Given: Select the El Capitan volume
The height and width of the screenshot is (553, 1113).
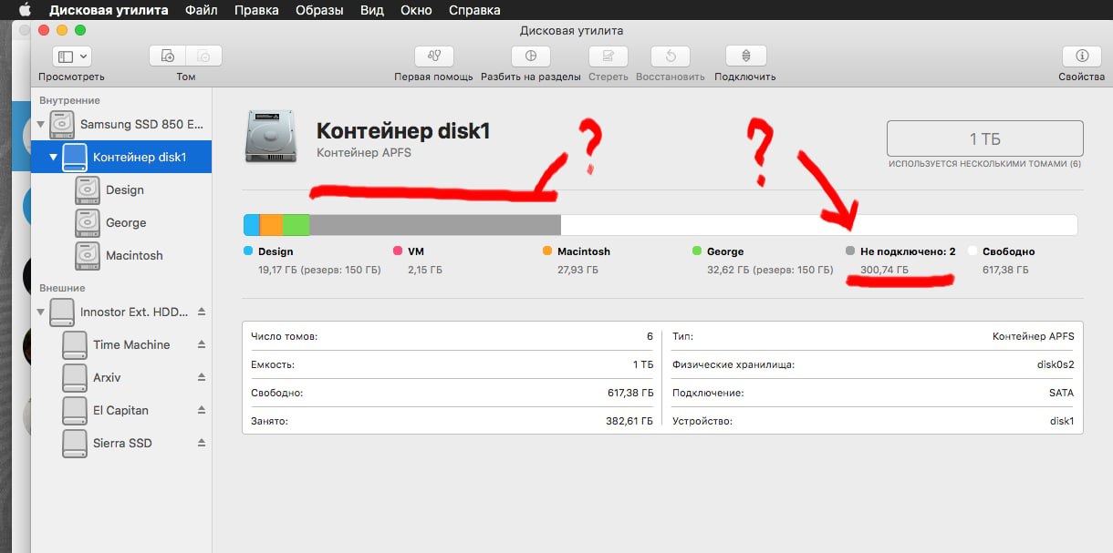Looking at the screenshot, I should pyautogui.click(x=121, y=410).
